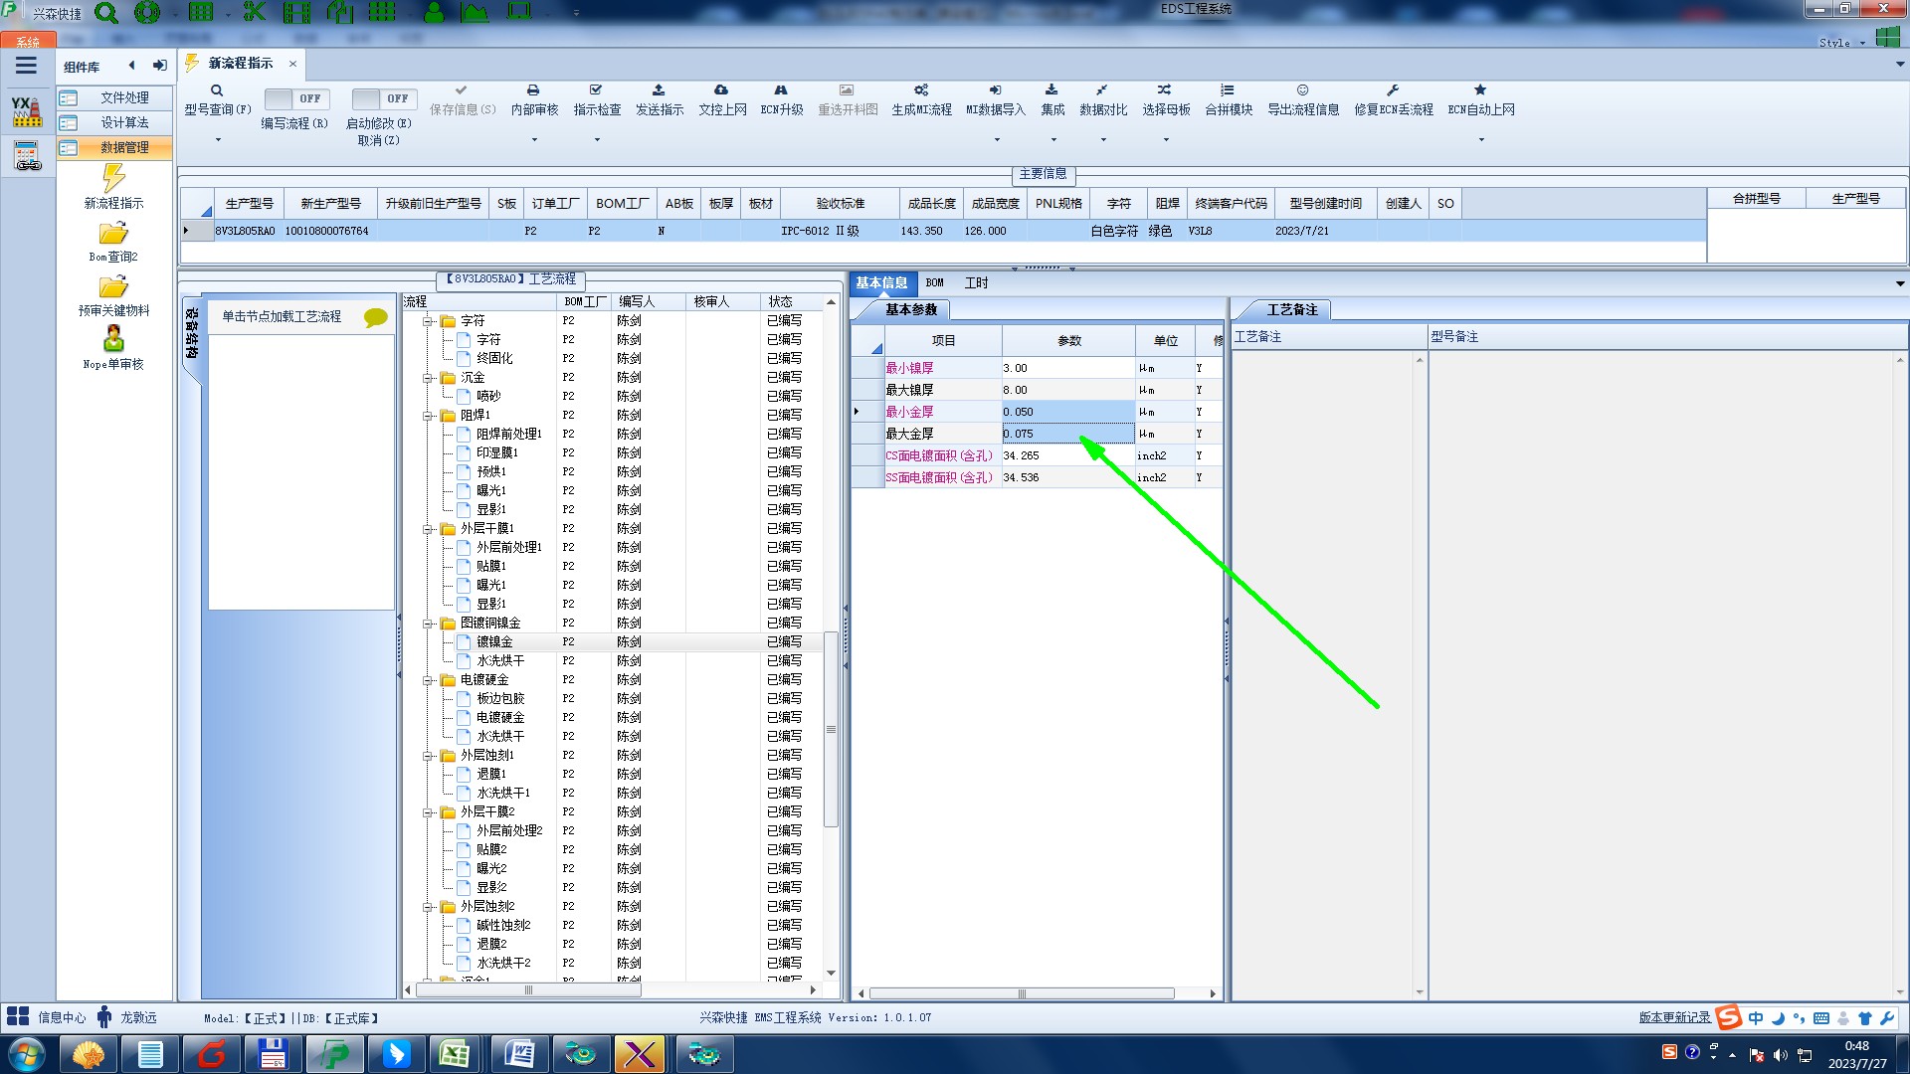Viewport: 1910px width, 1074px height.
Task: Open Excel from the Windows taskbar
Action: pyautogui.click(x=454, y=1054)
